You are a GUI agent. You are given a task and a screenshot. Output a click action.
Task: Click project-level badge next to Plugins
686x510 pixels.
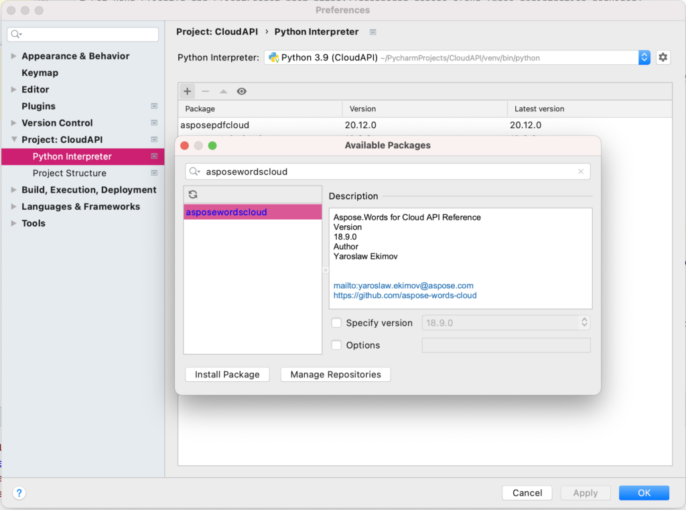pos(154,106)
